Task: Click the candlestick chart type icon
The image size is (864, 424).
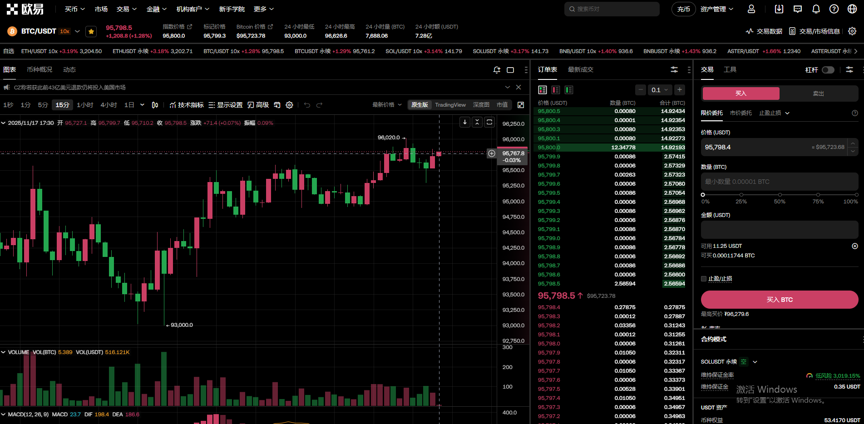Action: pos(155,105)
